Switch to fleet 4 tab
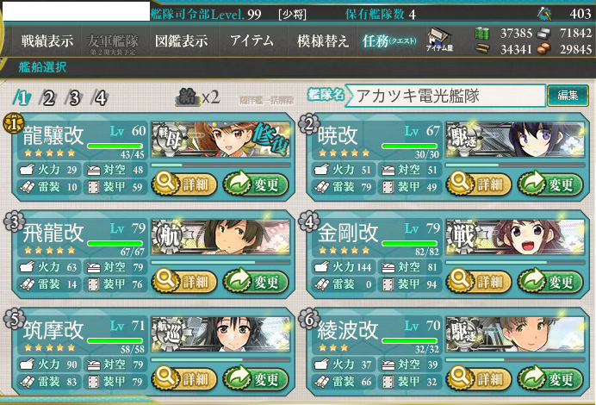The image size is (596, 405). 100,98
